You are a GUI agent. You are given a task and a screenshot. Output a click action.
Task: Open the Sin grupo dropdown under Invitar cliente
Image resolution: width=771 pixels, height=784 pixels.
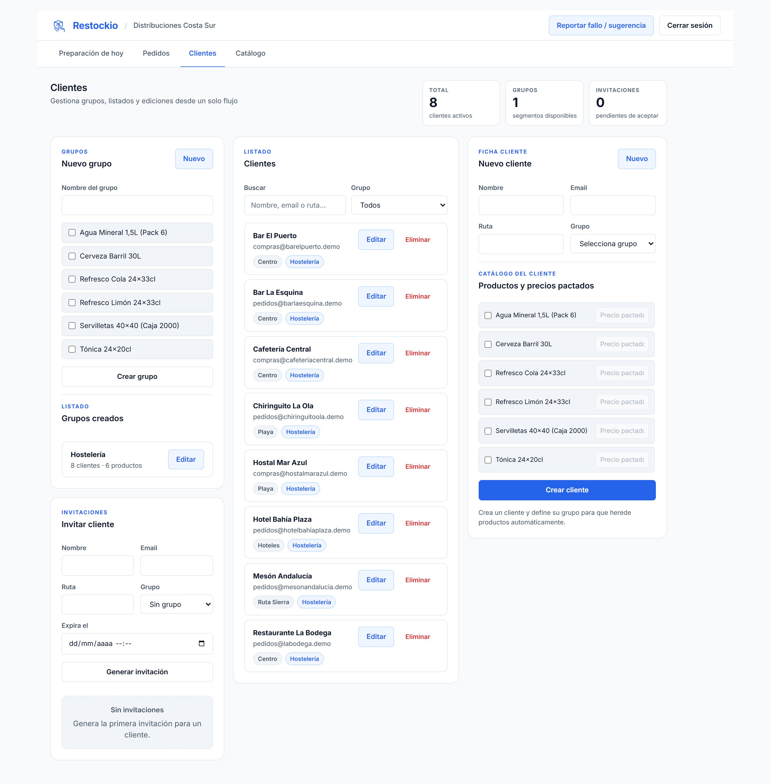176,604
